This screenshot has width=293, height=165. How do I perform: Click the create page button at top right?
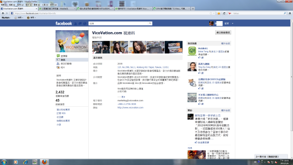(x=223, y=33)
